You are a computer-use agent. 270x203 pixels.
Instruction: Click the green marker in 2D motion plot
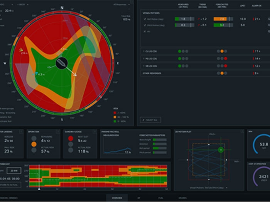[221, 150]
